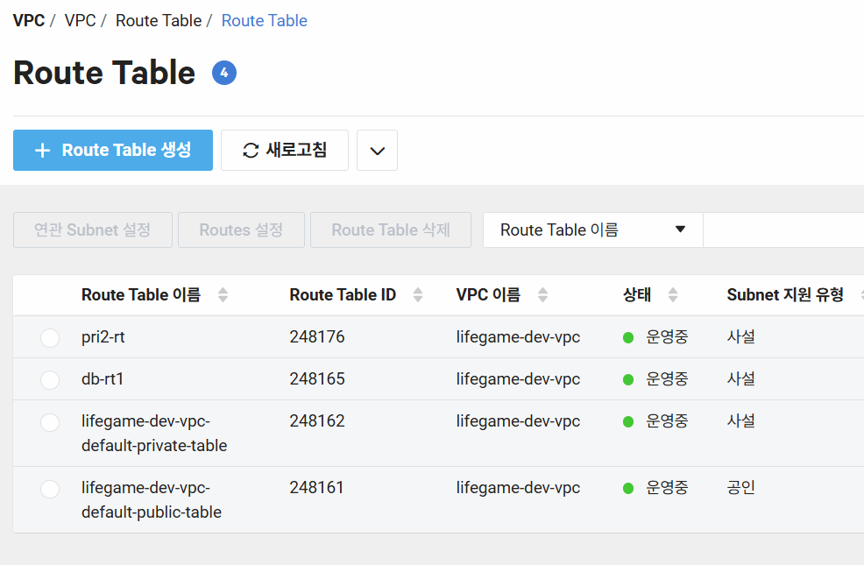Select the default-private-table radio button
Viewport: 864px width, 565px height.
50,422
